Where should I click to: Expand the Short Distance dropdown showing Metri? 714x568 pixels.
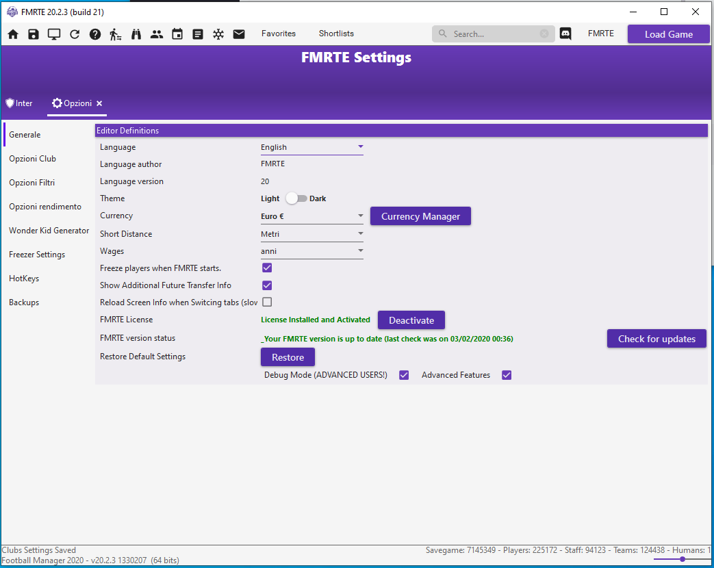[x=312, y=234]
